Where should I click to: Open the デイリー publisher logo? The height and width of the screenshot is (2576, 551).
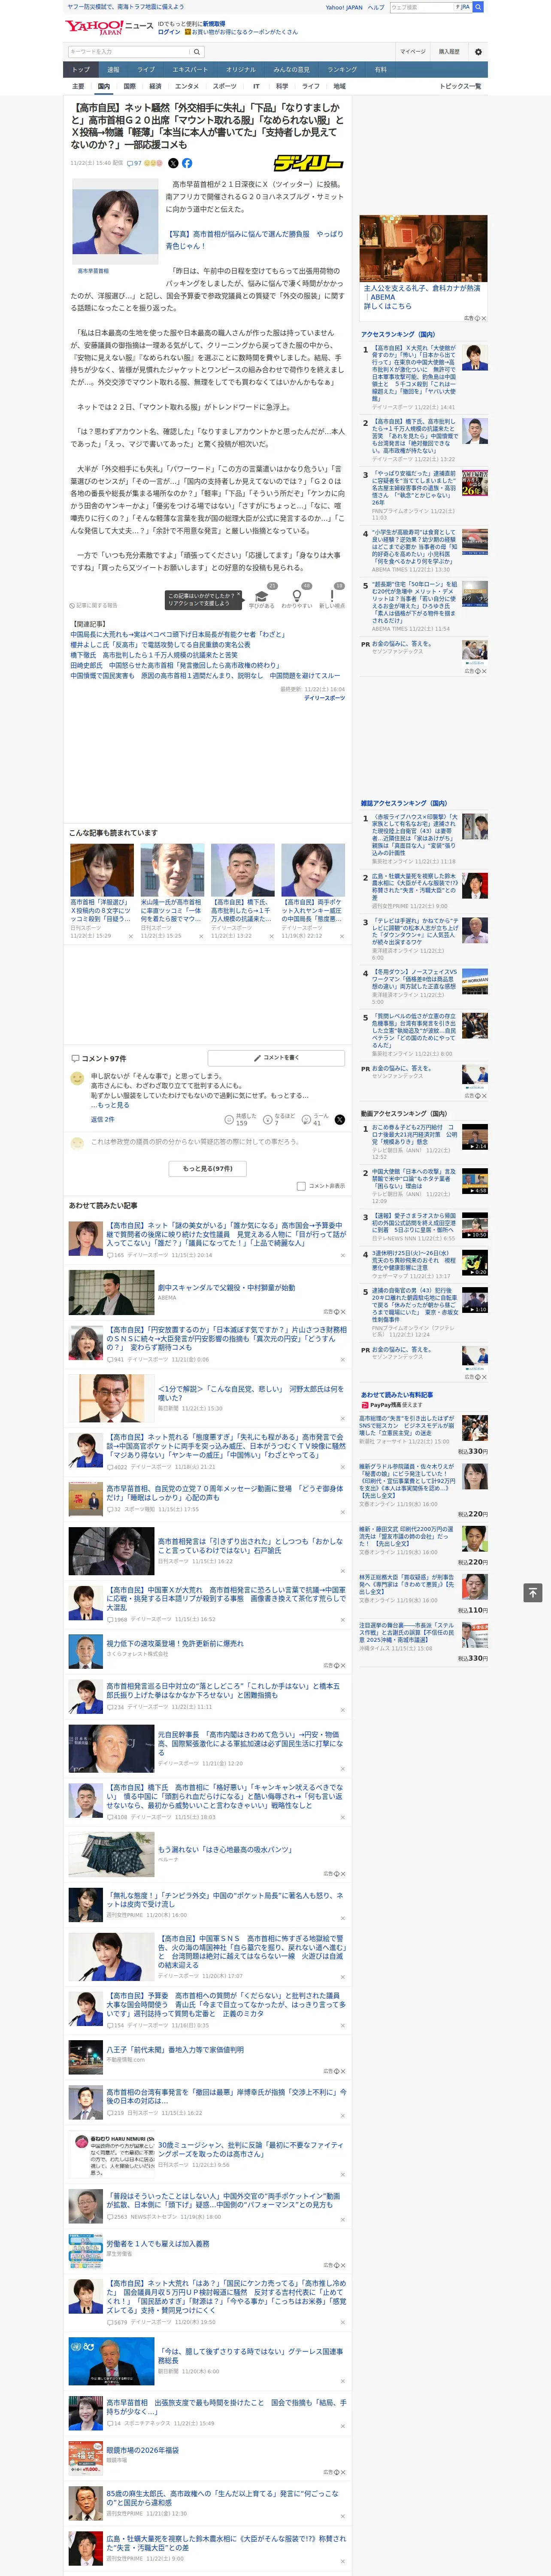pos(309,163)
